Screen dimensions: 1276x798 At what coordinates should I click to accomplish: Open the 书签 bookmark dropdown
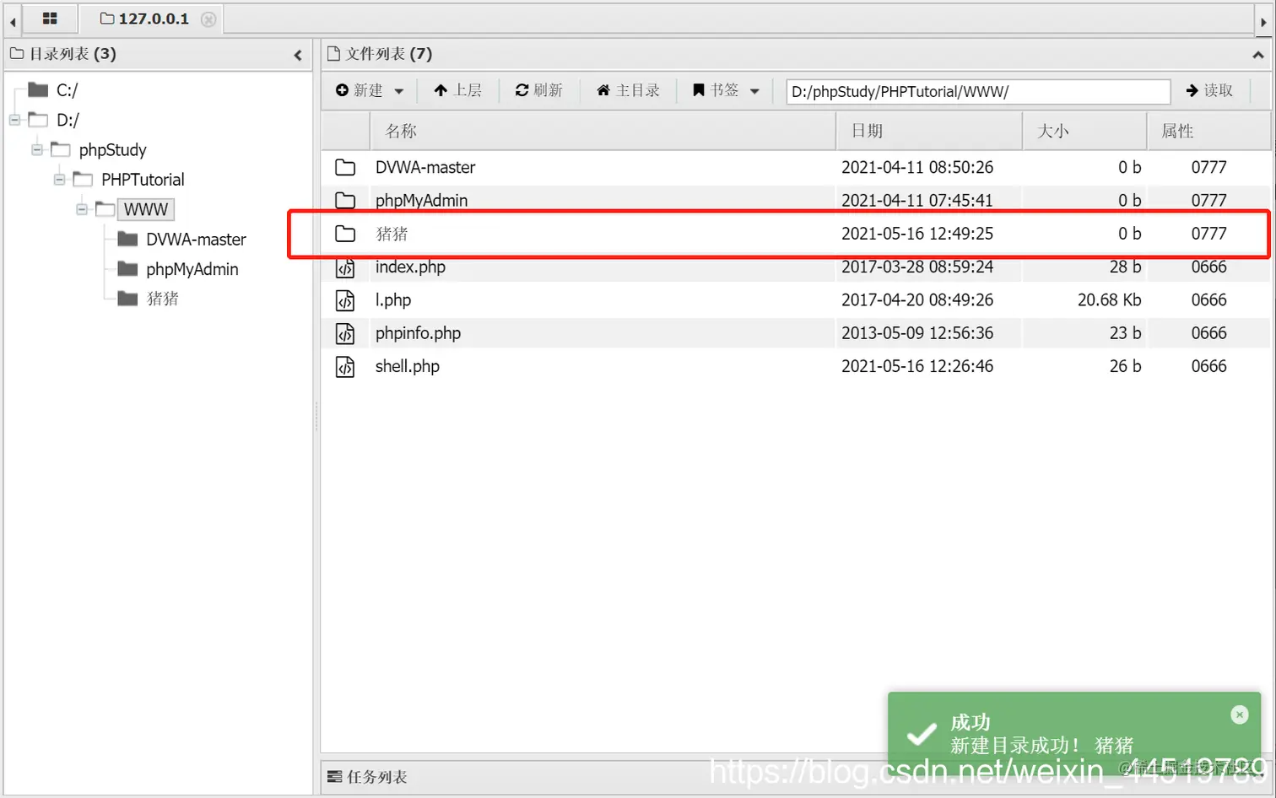[x=726, y=90]
